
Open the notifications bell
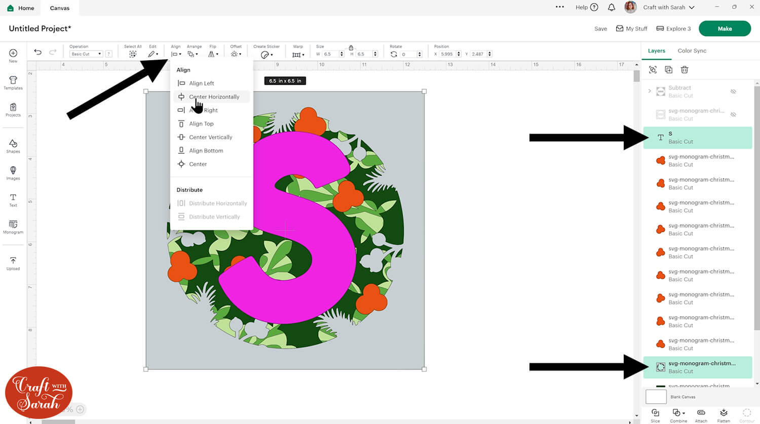tap(612, 7)
